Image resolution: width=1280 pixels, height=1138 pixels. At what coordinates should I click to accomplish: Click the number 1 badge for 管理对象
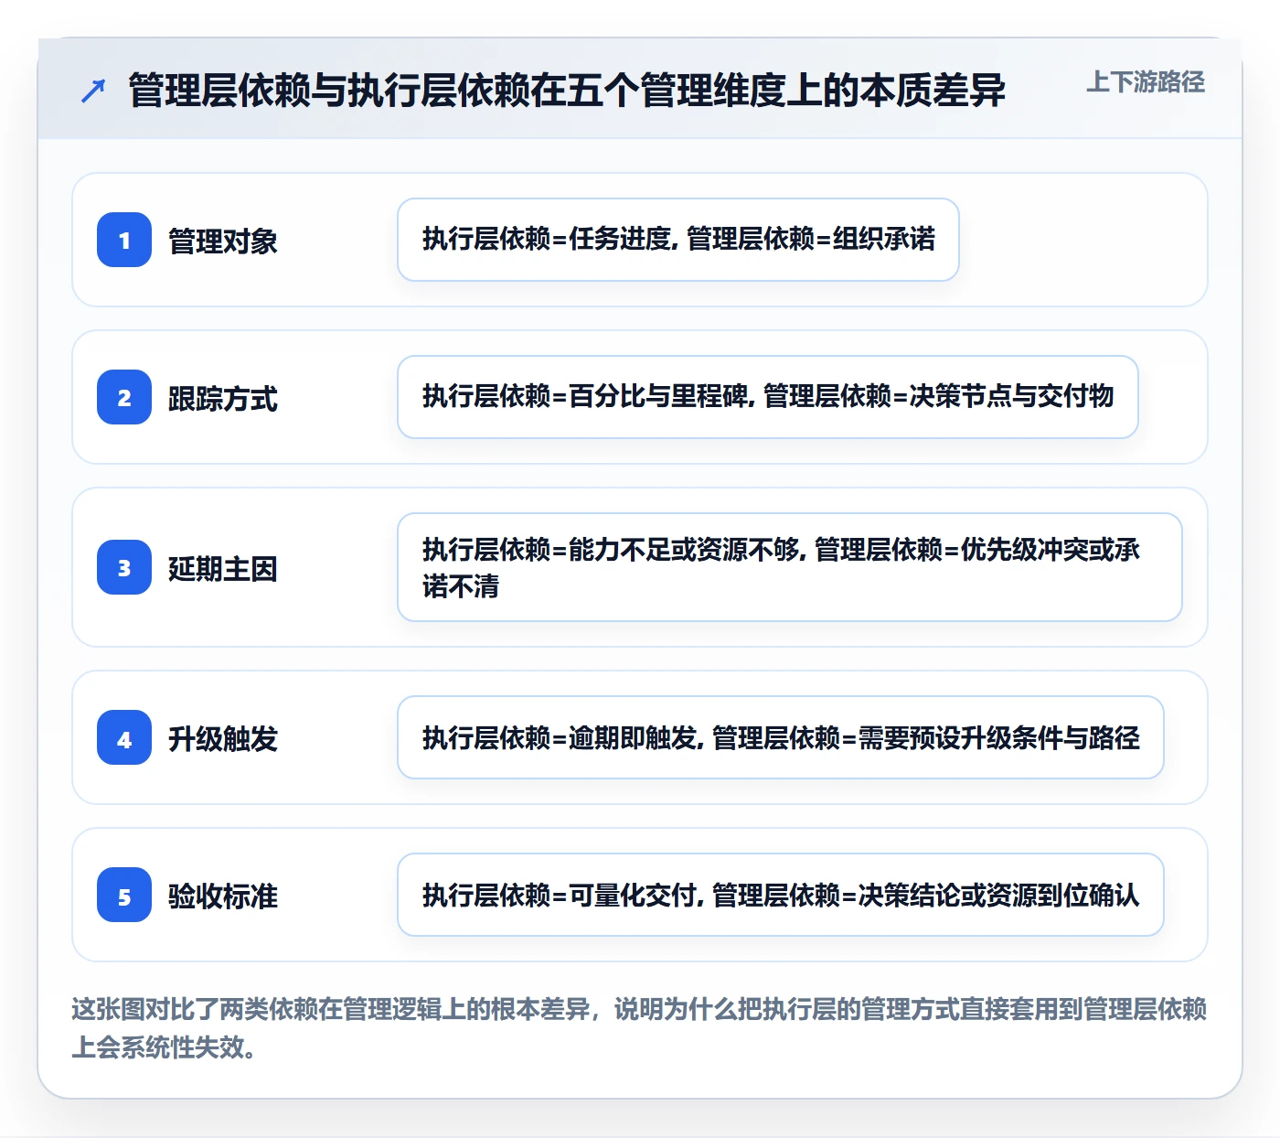(124, 240)
